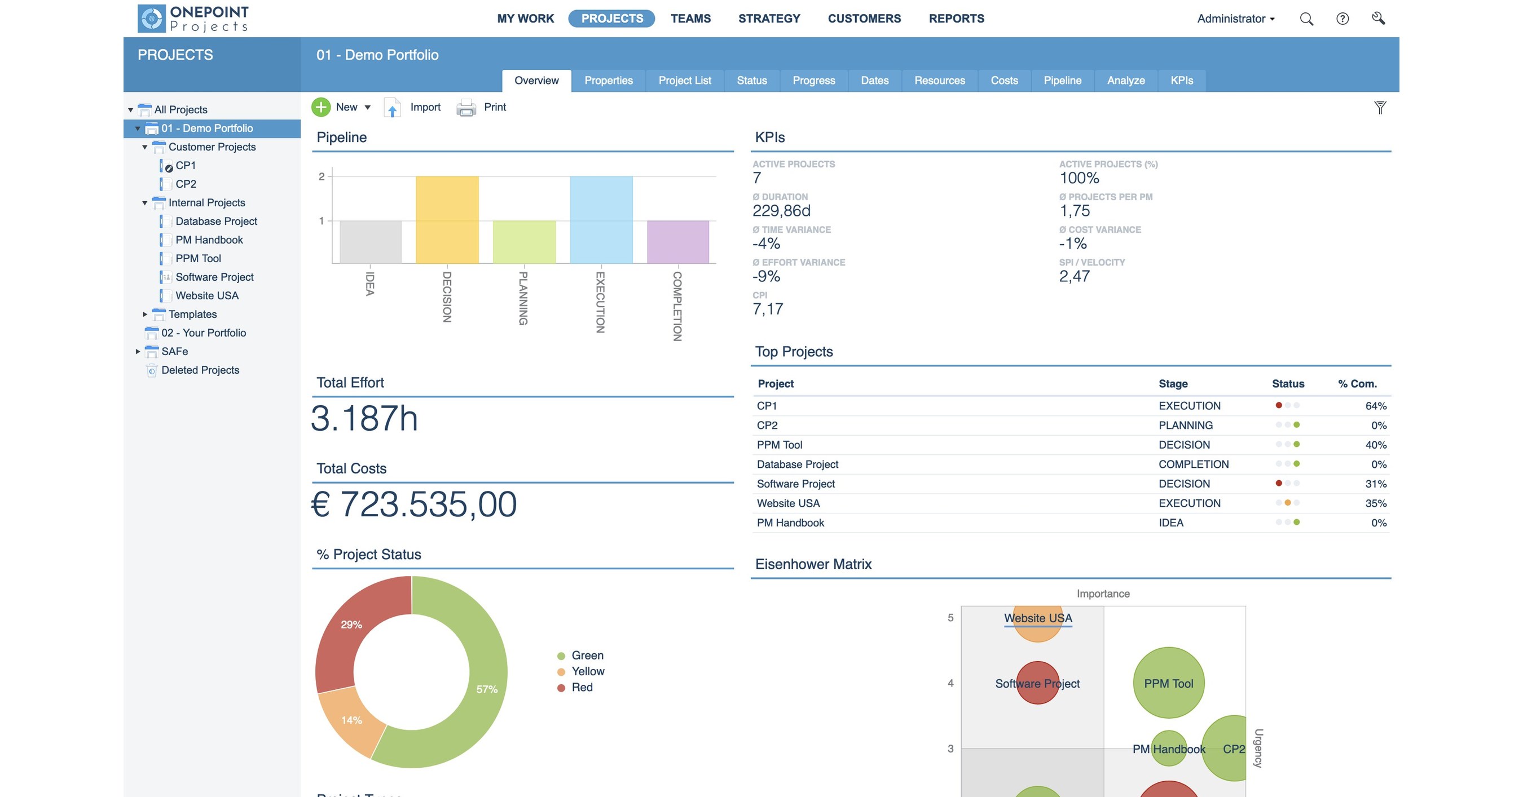
Task: Open the STRATEGY menu
Action: [x=769, y=19]
